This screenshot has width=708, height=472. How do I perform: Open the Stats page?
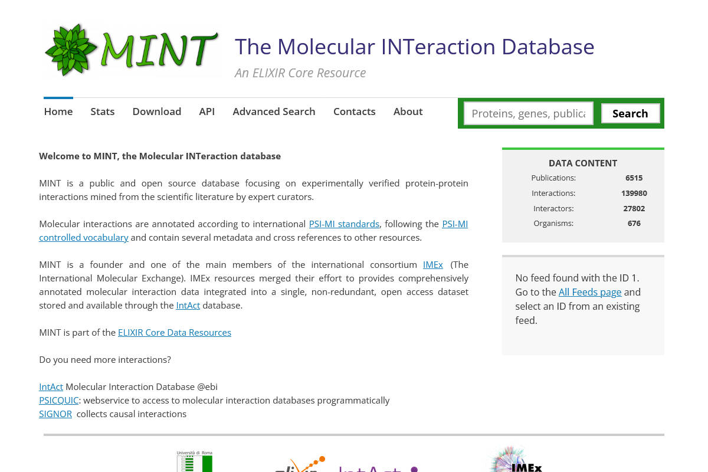[102, 111]
